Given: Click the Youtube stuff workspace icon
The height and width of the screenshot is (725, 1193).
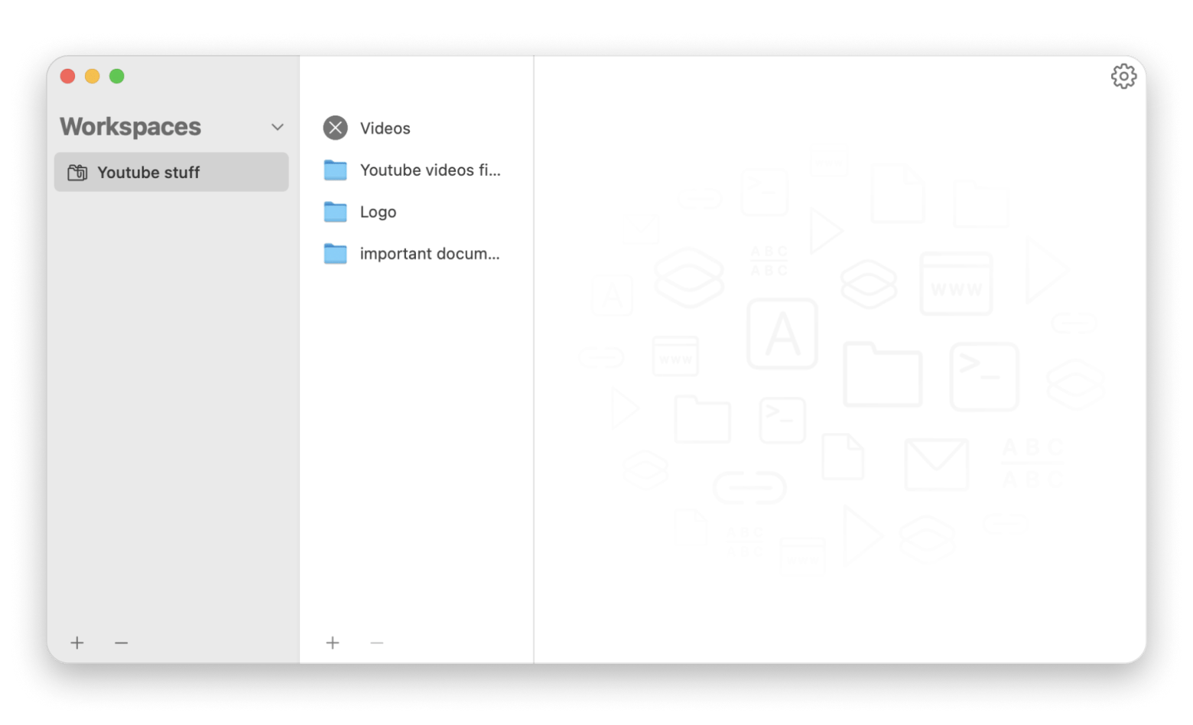Looking at the screenshot, I should (77, 173).
